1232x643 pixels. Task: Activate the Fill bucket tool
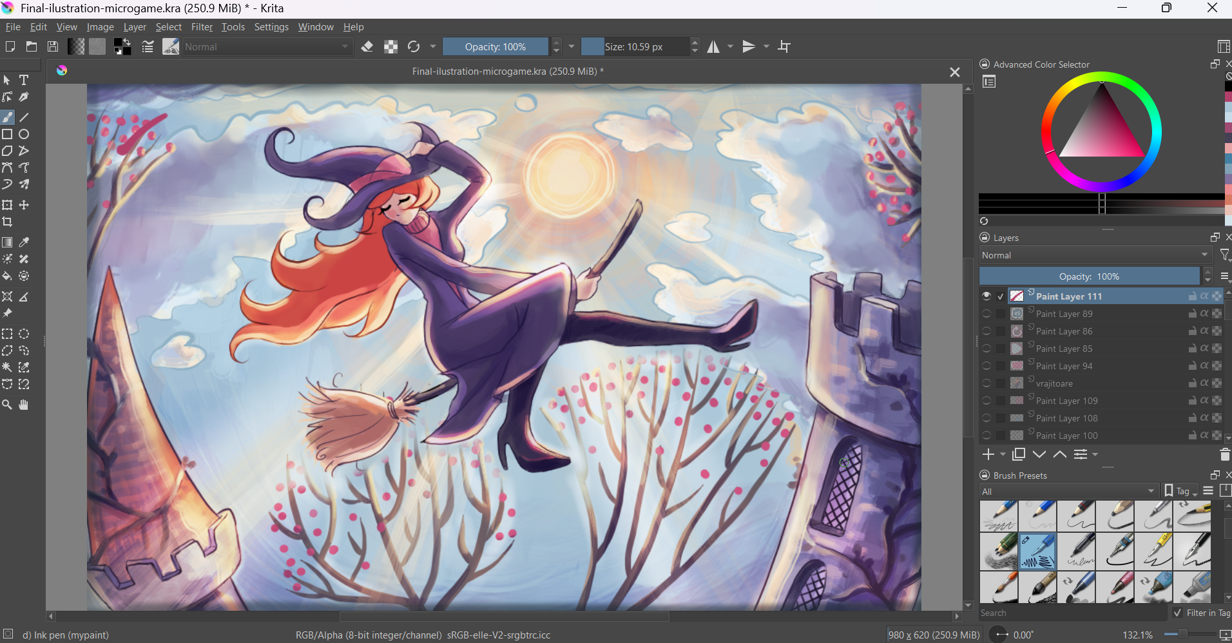pyautogui.click(x=7, y=276)
